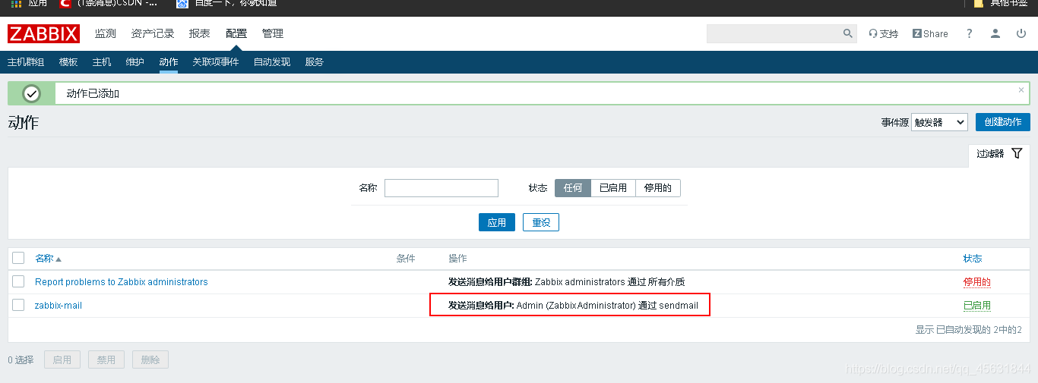Viewport: 1038px width, 383px height.
Task: Select 任何 status filter
Action: 573,188
